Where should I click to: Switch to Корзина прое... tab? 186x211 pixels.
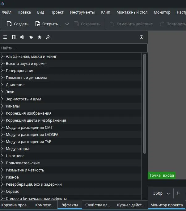point(15,205)
